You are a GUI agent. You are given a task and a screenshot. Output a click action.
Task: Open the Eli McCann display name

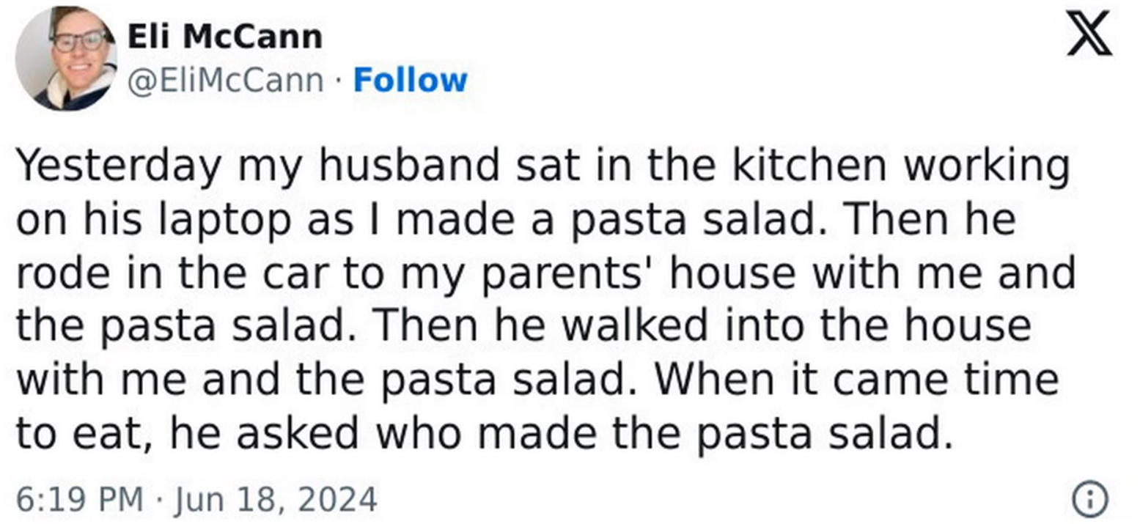pyautogui.click(x=225, y=36)
